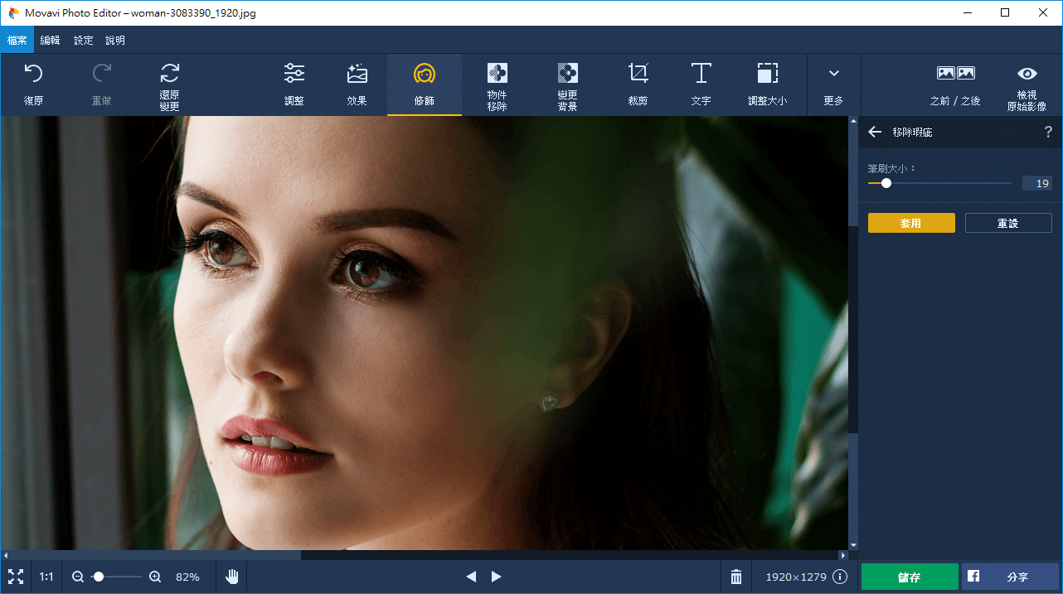Viewport: 1063px width, 594px height.
Task: Click the green 儲存 (Save) button
Action: [910, 577]
